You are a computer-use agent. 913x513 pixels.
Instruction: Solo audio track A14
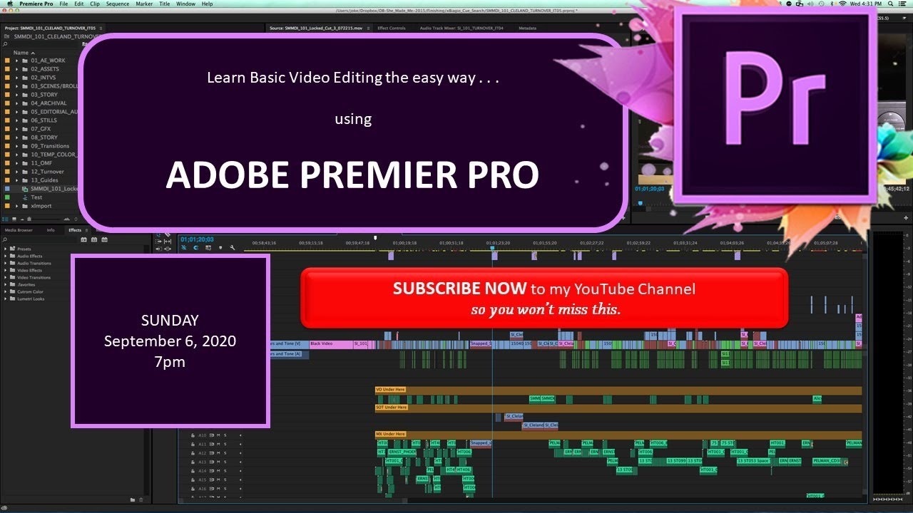pyautogui.click(x=225, y=471)
